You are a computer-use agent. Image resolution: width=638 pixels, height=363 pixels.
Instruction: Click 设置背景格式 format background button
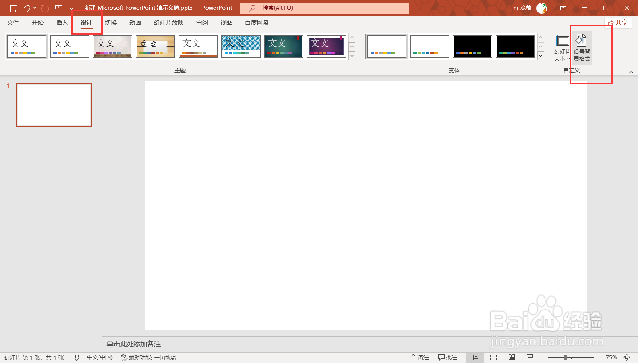581,48
